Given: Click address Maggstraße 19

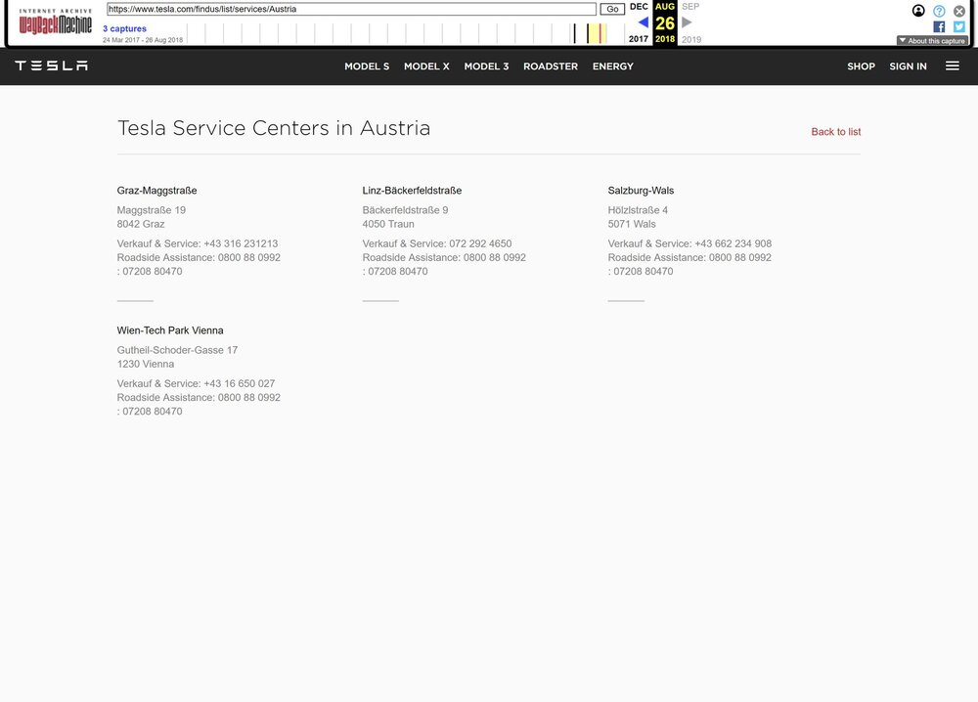Looking at the screenshot, I should tap(152, 210).
